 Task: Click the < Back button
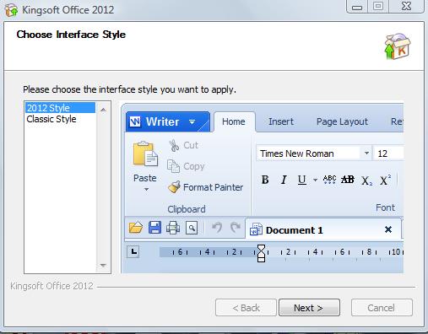pyautogui.click(x=246, y=308)
